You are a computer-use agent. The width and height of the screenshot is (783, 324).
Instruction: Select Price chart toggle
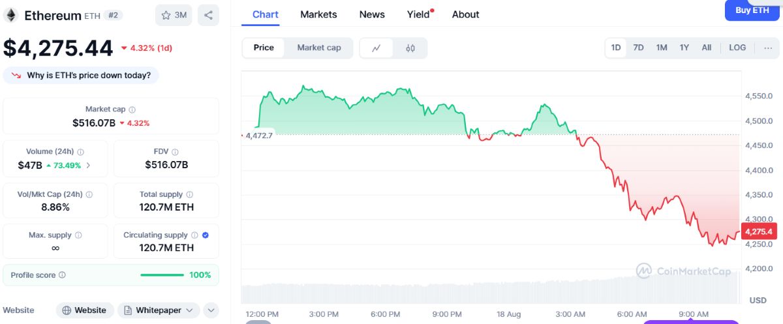[264, 48]
